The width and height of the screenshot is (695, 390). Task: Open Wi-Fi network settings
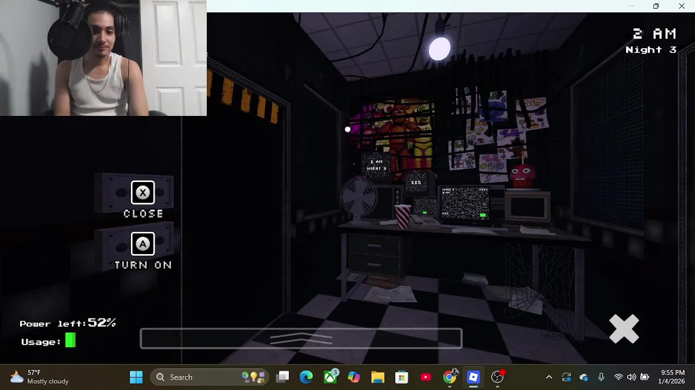(618, 377)
